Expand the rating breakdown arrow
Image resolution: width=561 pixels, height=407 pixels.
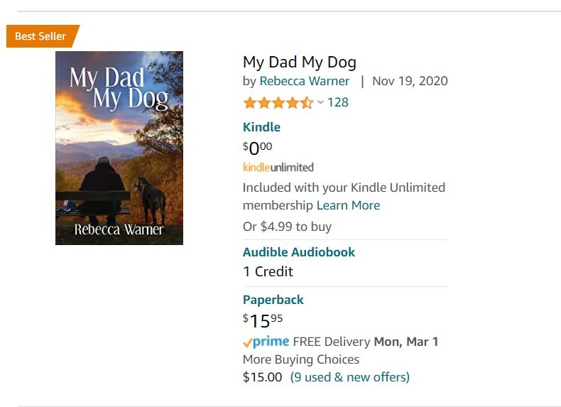point(320,102)
